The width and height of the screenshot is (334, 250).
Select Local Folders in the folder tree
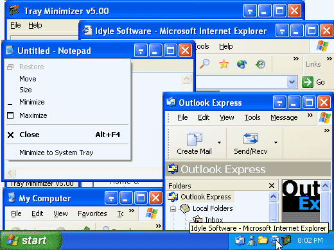point(213,208)
